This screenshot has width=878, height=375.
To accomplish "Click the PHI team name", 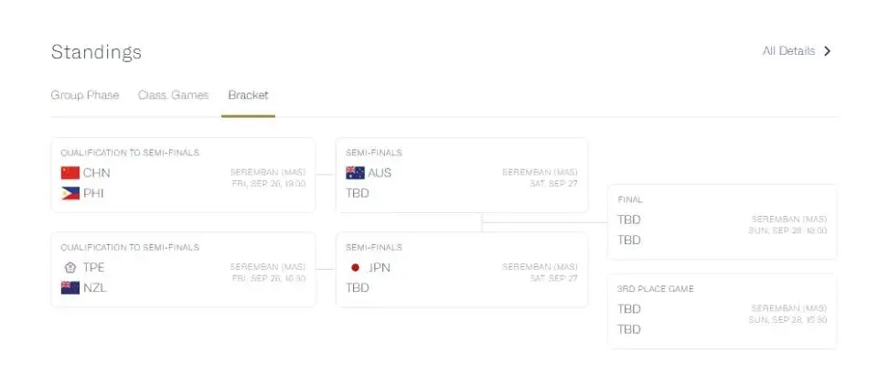I will click(x=94, y=193).
